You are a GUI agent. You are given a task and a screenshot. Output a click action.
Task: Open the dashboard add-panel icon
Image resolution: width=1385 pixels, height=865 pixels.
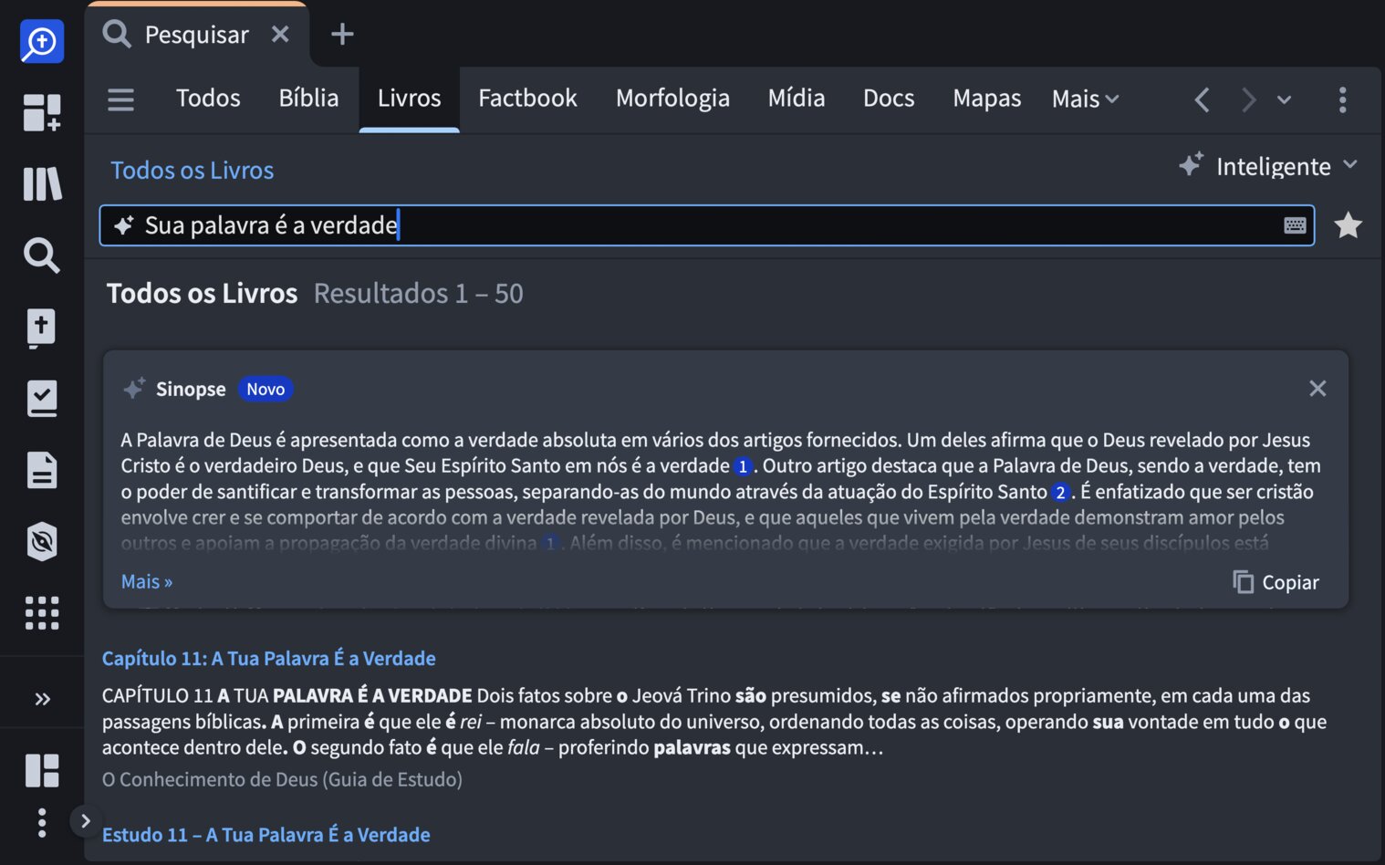(42, 113)
